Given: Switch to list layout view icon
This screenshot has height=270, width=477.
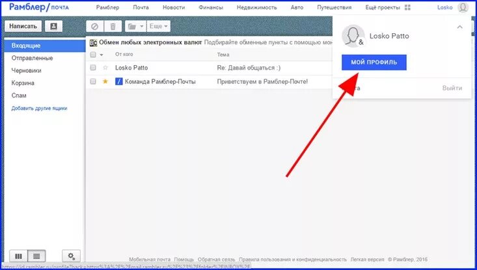Looking at the screenshot, I should [x=36, y=256].
